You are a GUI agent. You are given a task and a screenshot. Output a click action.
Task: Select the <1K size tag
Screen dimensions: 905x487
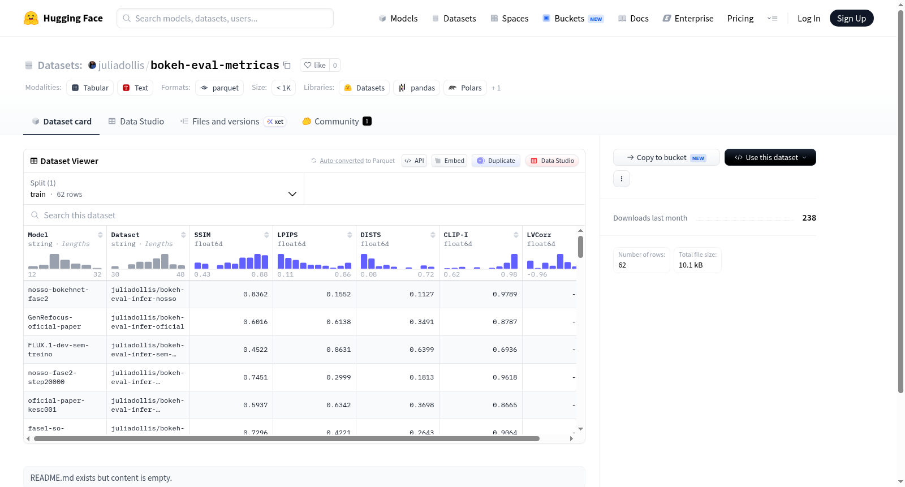(x=284, y=88)
